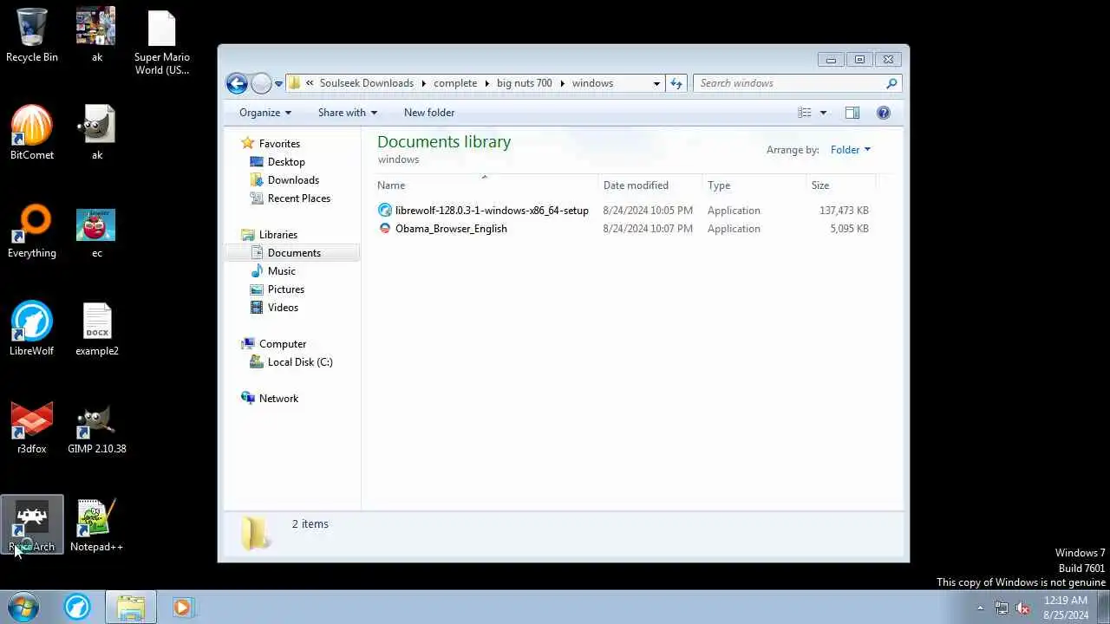Open the Organize dropdown menu
The width and height of the screenshot is (1110, 624).
[265, 113]
